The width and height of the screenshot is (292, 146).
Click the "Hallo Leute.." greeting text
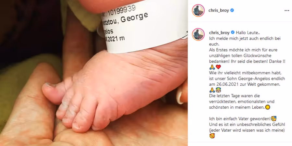pyautogui.click(x=248, y=33)
